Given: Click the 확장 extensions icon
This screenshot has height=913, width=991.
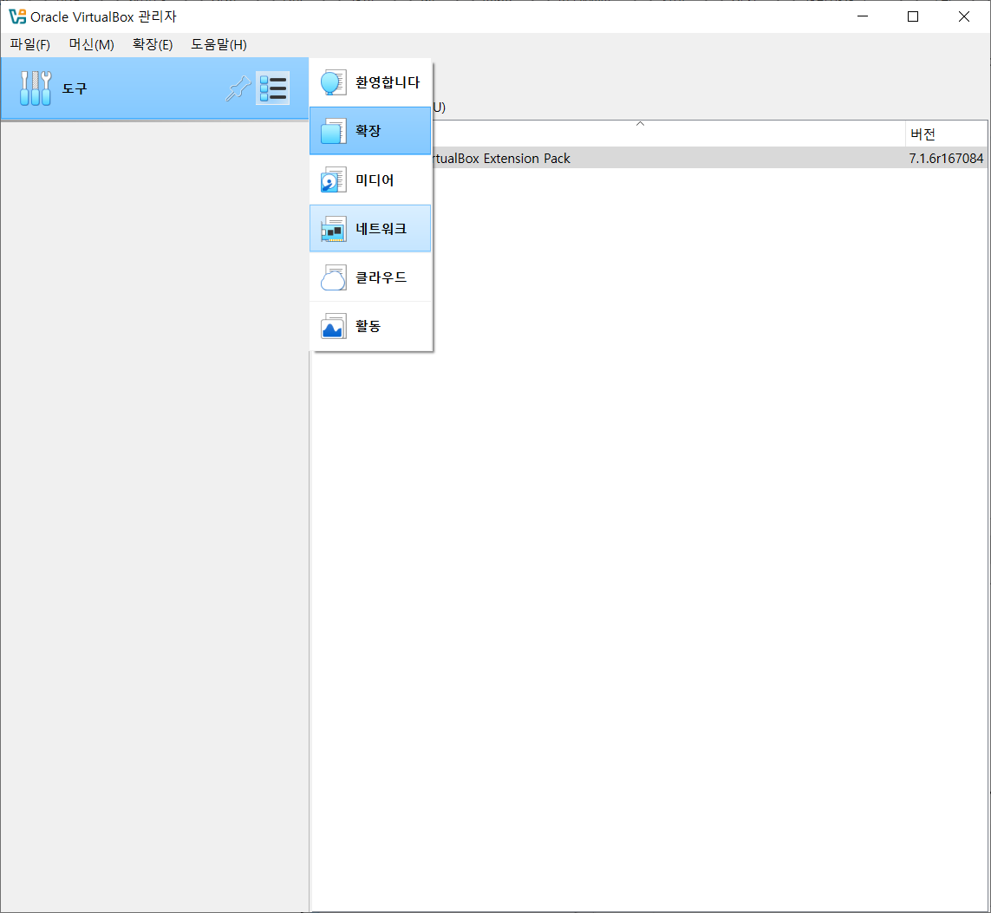Looking at the screenshot, I should point(333,131).
